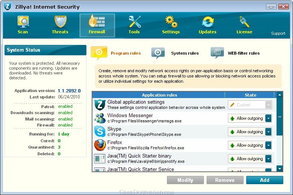Click last update date 06/24/2010
The height and width of the screenshot is (195, 293).
[x=69, y=97]
